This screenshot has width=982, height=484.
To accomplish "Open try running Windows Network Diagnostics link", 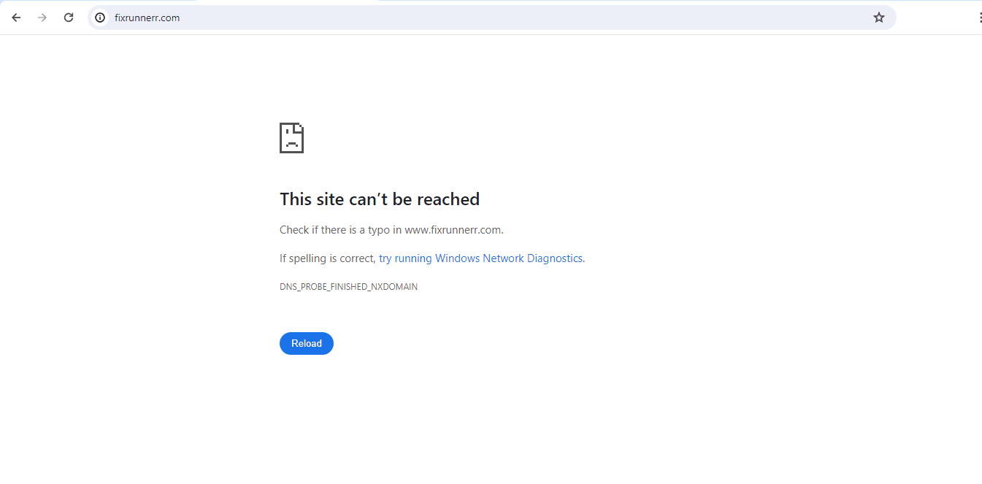I will [x=480, y=258].
